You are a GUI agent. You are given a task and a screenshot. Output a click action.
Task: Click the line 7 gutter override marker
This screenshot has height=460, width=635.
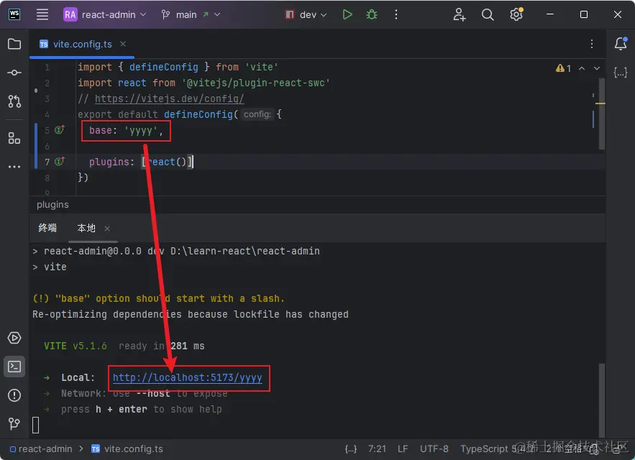60,162
